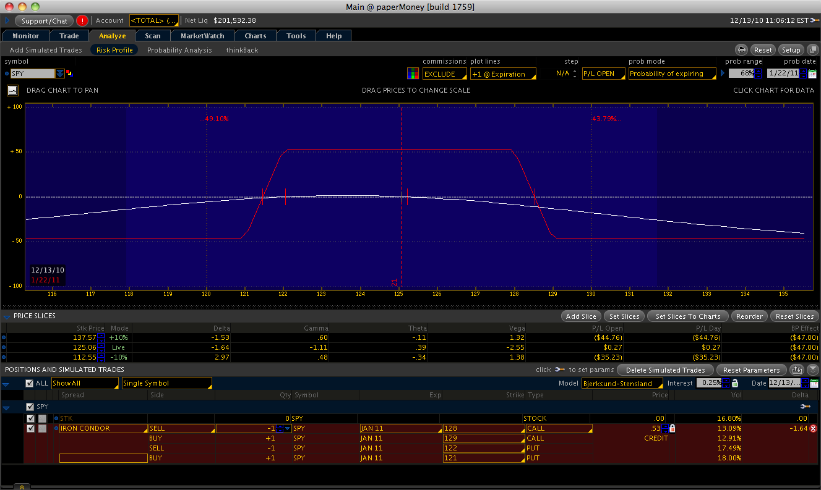The width and height of the screenshot is (821, 490).
Task: Open the SPY symbol dropdown arrow
Action: point(60,74)
